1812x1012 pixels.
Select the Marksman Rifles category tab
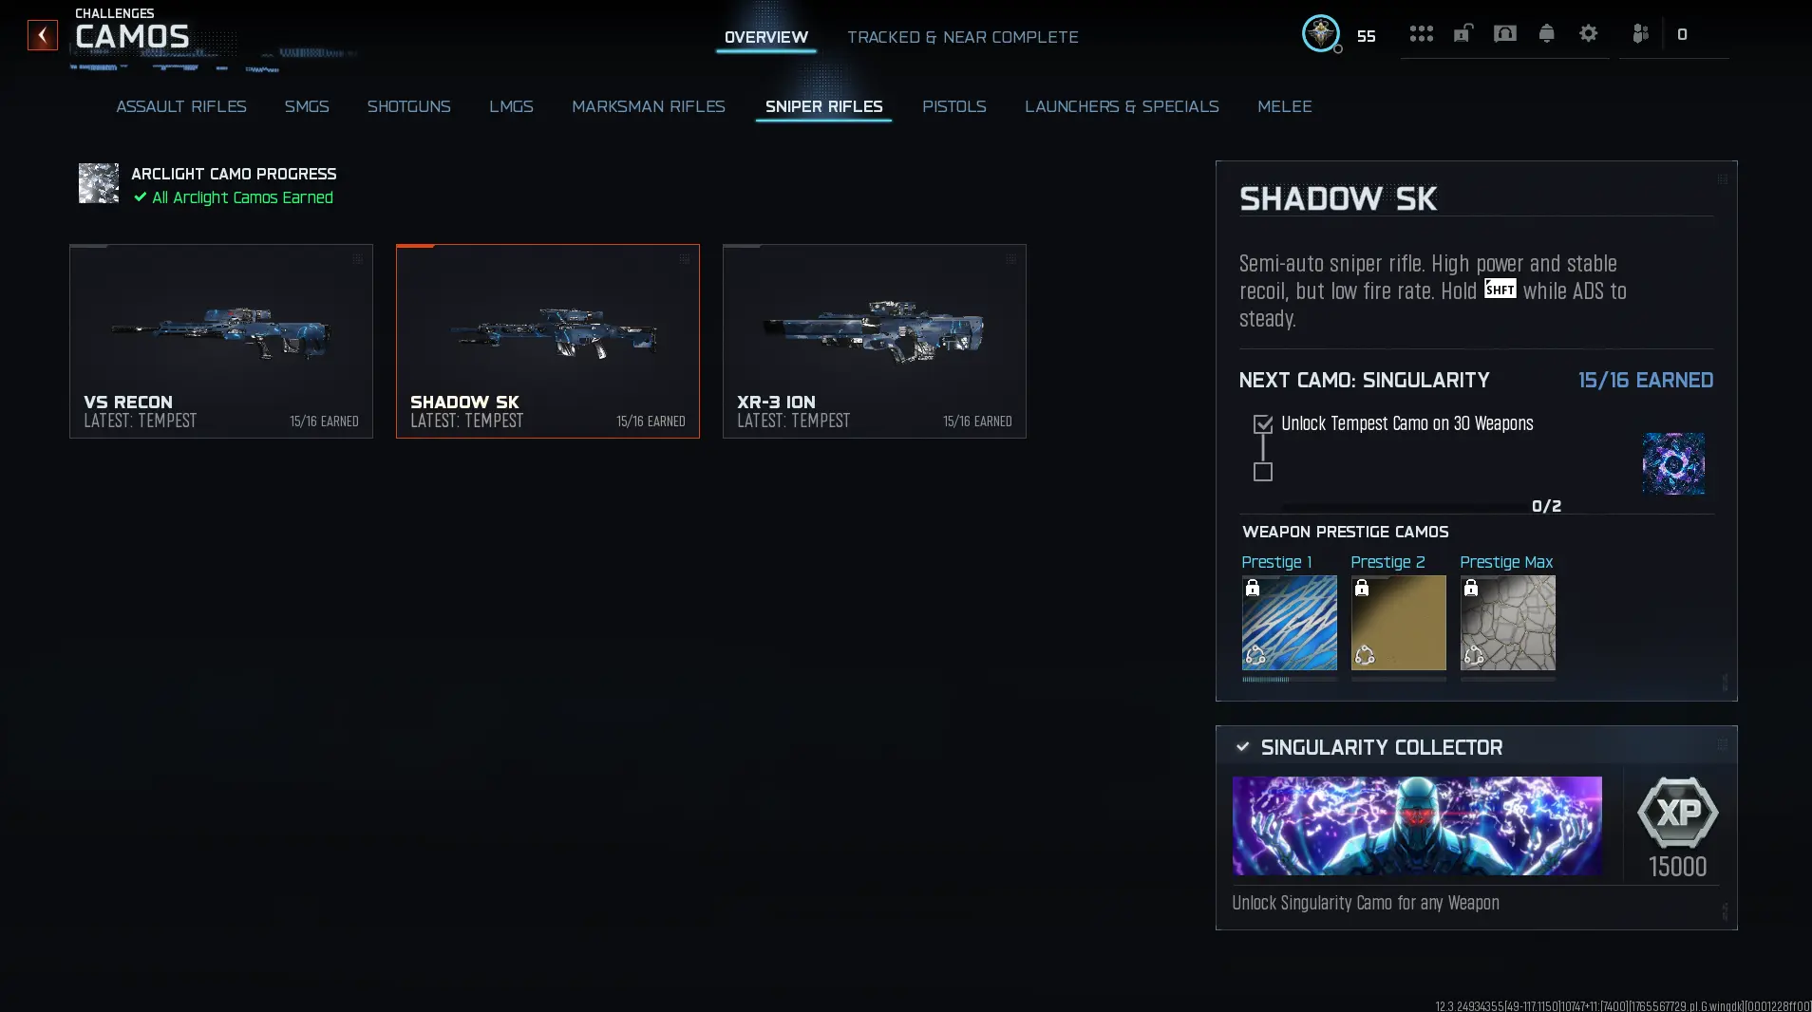pos(648,106)
